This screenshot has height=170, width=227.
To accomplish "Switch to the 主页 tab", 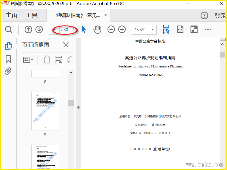I will click(11, 15).
